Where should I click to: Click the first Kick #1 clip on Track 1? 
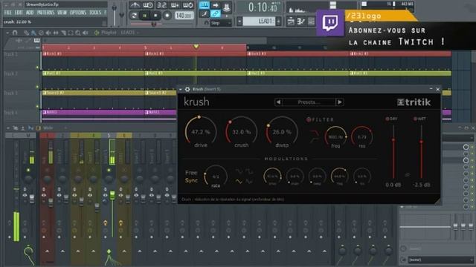point(93,54)
